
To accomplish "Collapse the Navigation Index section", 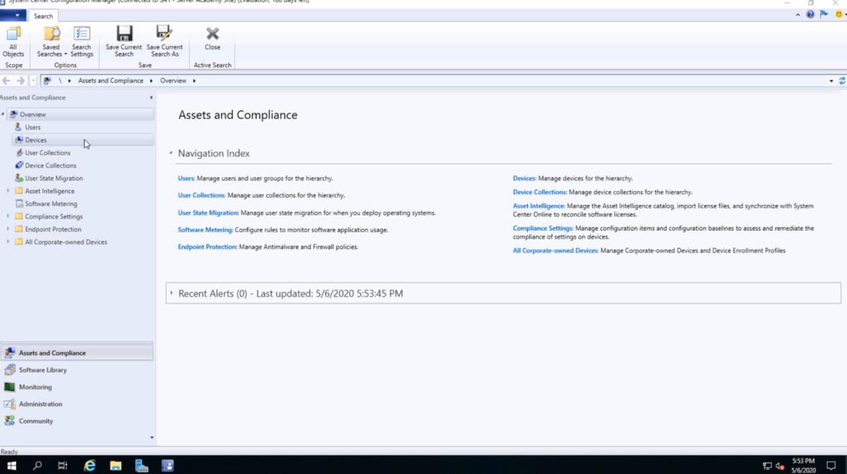I will pyautogui.click(x=171, y=153).
